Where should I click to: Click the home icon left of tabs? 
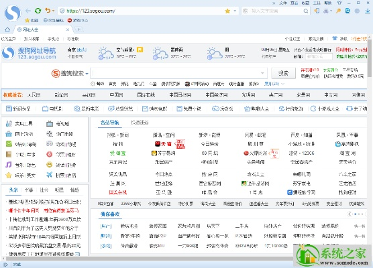pyautogui.click(x=7, y=29)
